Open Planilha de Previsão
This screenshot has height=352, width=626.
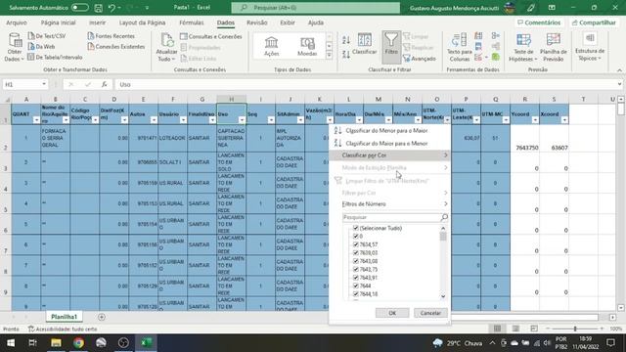(554, 47)
